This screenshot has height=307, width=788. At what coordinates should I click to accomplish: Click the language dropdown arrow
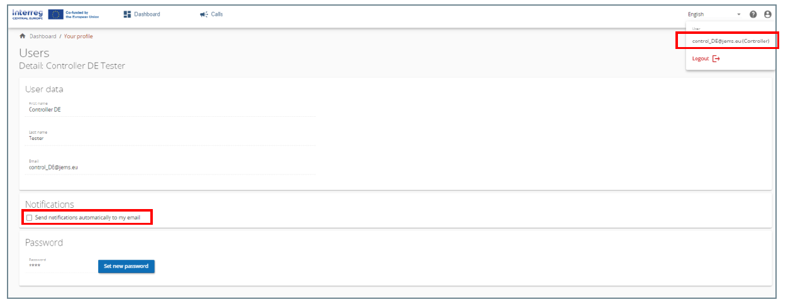click(739, 14)
